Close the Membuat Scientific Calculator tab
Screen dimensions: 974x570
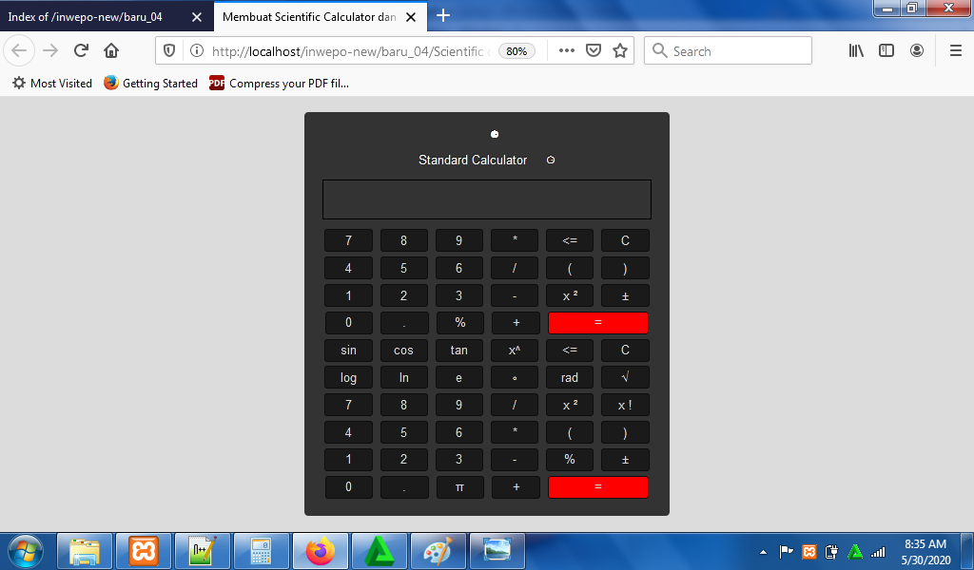click(411, 17)
